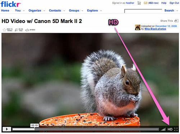Click the squirrel video frame

point(90,80)
